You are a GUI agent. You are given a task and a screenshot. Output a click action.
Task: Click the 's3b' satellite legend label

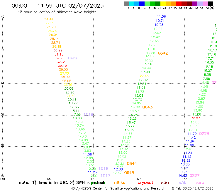point(182,182)
